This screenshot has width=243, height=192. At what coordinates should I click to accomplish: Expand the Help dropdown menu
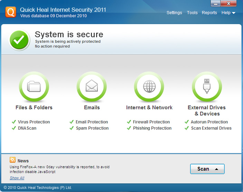pyautogui.click(x=228, y=13)
